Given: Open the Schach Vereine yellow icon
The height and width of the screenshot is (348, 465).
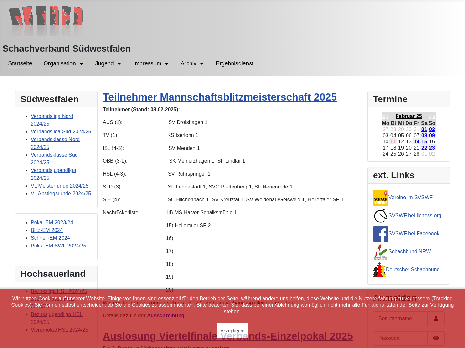Looking at the screenshot, I should pyautogui.click(x=381, y=198).
